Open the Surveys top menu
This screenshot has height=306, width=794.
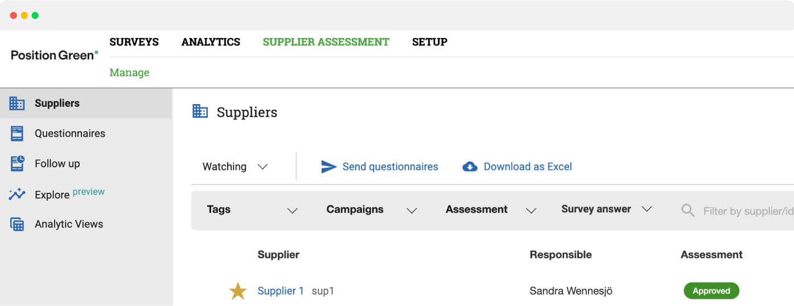pos(134,42)
